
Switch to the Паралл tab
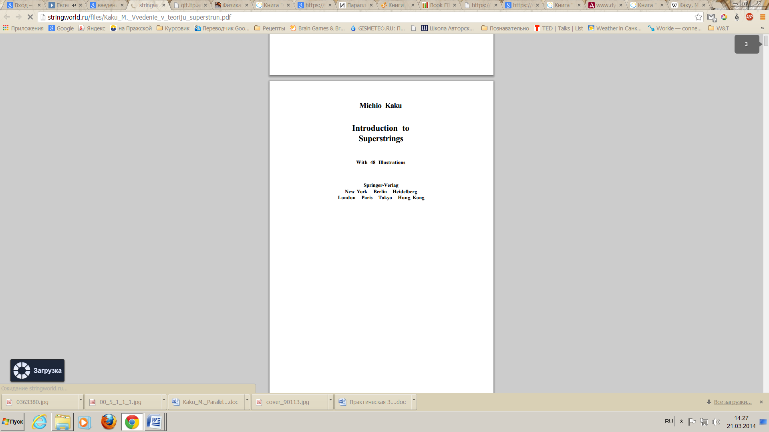point(356,5)
